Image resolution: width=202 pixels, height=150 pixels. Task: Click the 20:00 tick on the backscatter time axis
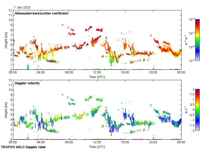click(x=153, y=73)
